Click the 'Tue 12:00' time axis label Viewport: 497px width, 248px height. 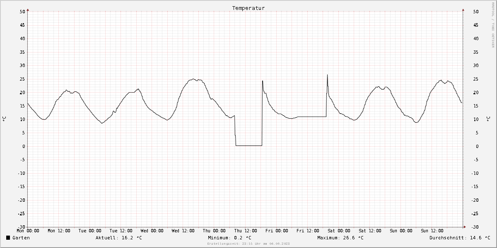121,231
